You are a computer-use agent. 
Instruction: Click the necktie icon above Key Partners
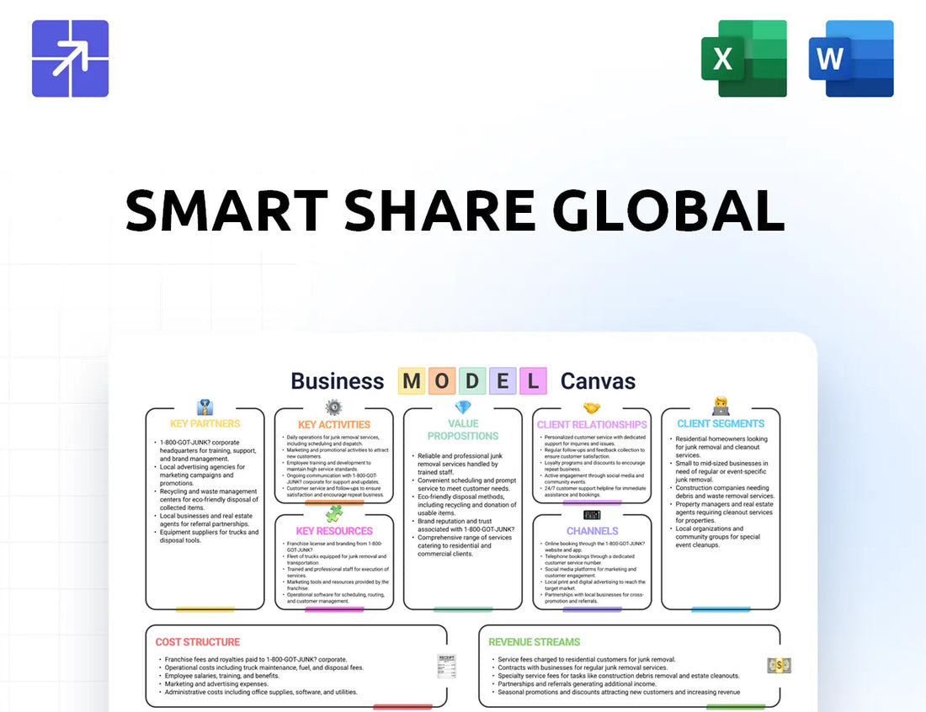(x=205, y=407)
